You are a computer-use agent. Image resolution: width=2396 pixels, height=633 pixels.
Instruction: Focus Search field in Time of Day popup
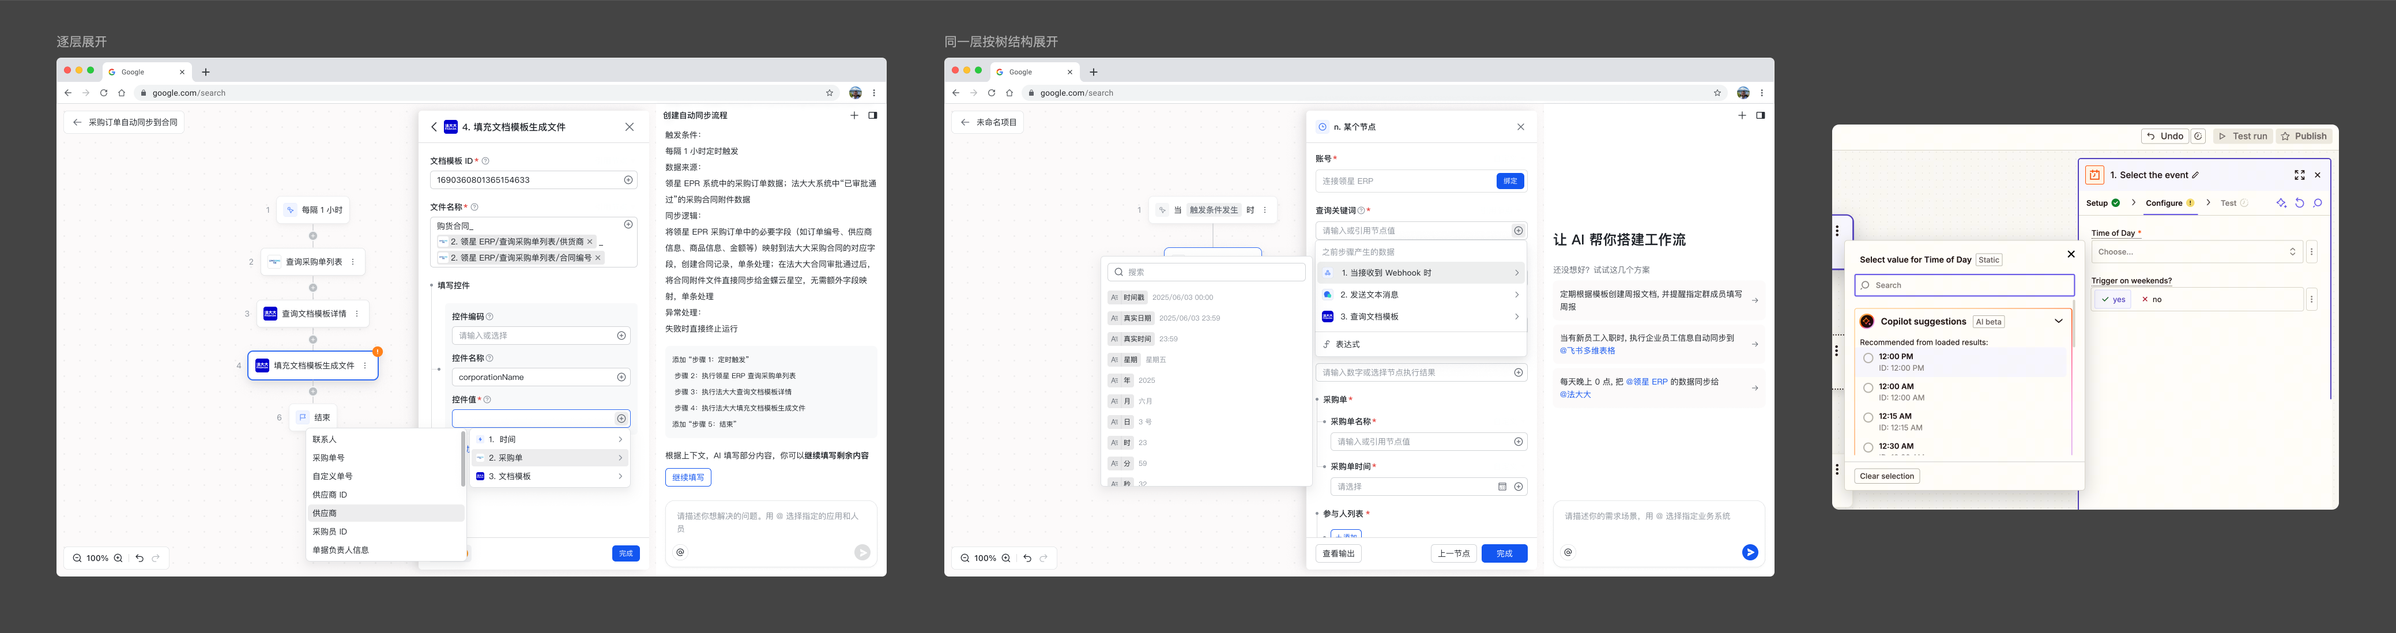pos(1964,285)
